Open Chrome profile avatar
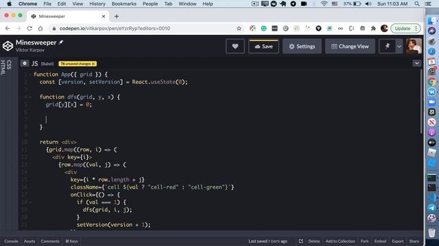 tap(384, 29)
